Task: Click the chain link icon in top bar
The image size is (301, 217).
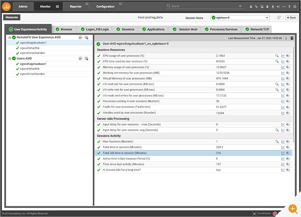Action: coord(256,7)
